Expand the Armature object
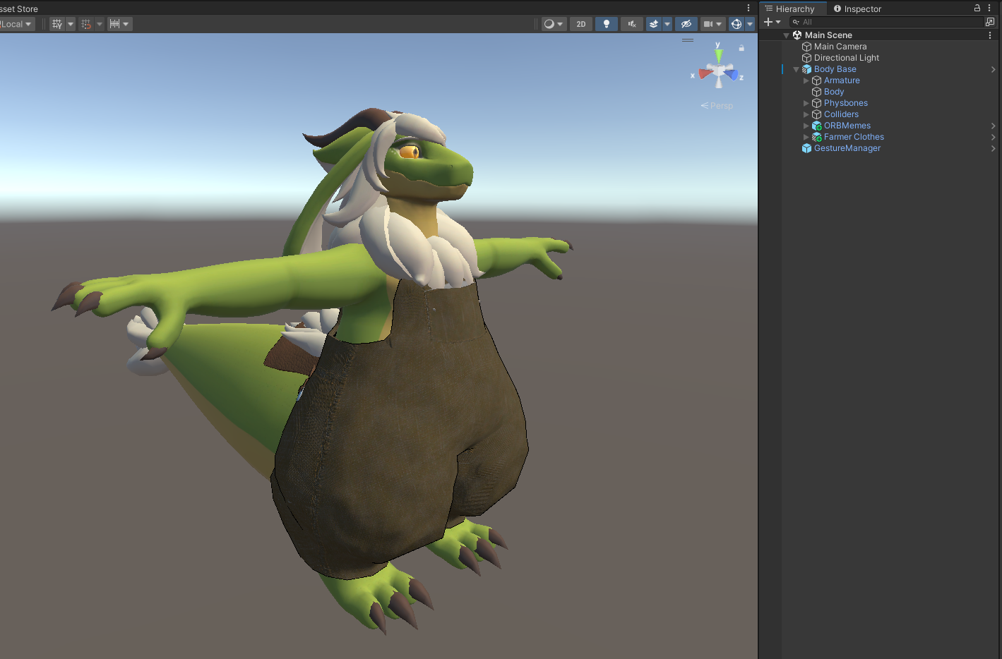 coord(806,80)
